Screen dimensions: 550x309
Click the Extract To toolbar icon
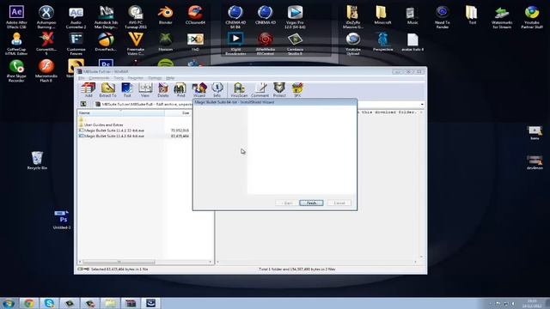coord(107,89)
